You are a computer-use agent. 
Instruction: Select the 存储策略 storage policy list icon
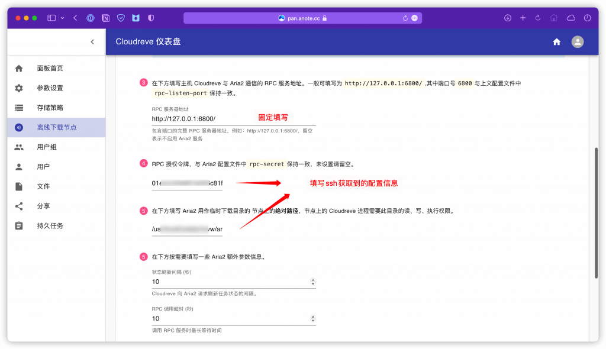click(18, 107)
